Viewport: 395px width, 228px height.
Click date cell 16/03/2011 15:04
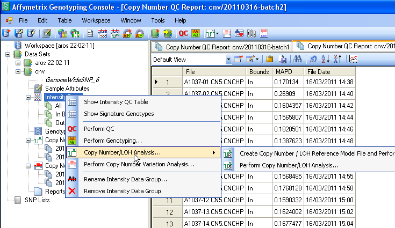coord(330,224)
